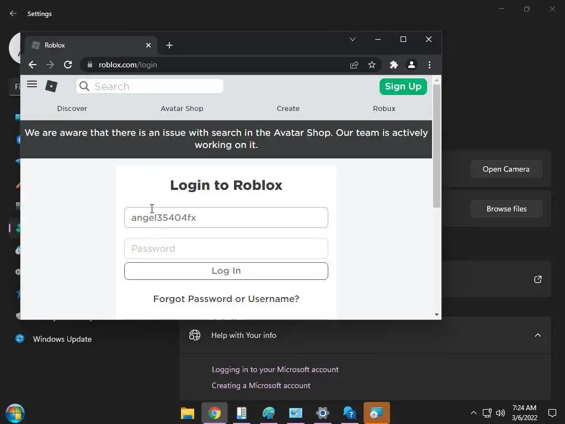
Task: Open the notification center icon
Action: (552, 413)
